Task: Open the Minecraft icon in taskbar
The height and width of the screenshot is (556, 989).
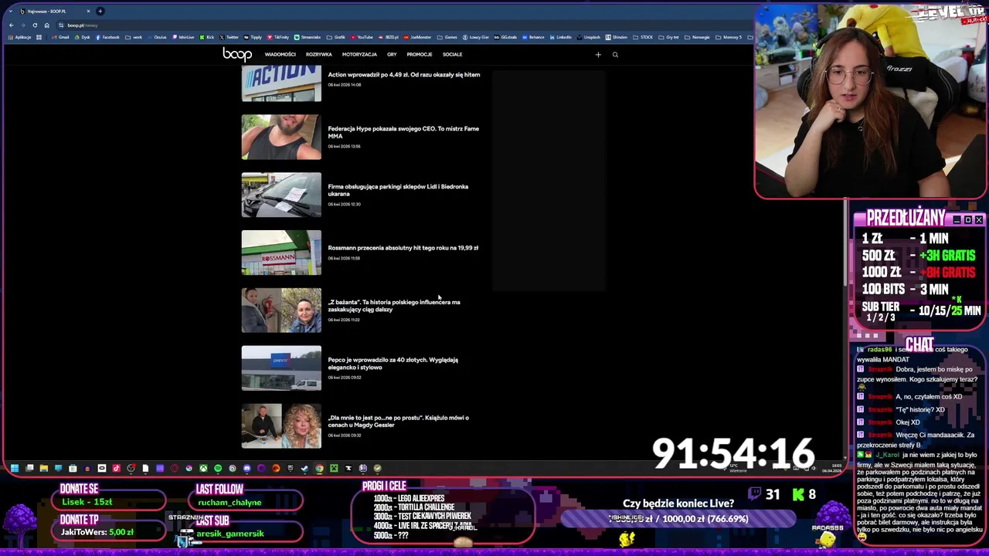Action: [334, 468]
